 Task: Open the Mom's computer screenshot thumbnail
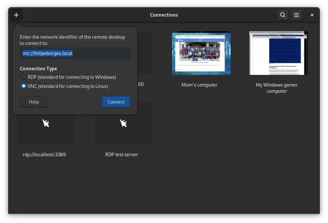click(201, 53)
